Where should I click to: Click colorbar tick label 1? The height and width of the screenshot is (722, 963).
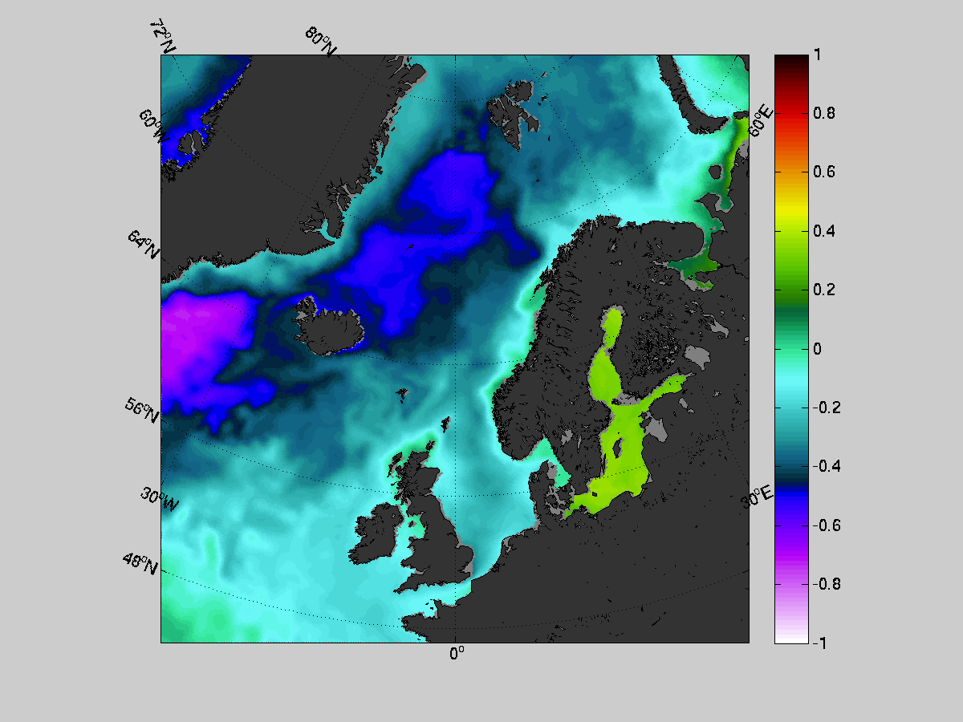[x=816, y=55]
